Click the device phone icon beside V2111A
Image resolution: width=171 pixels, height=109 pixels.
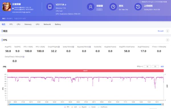[x=50, y=7]
